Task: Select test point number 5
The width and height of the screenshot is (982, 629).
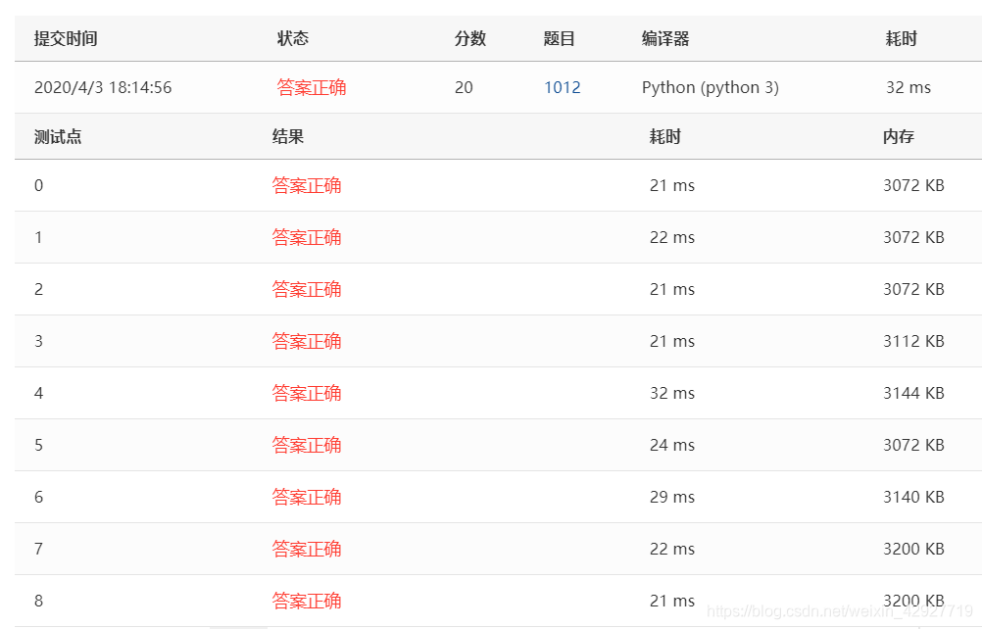Action: 39,445
